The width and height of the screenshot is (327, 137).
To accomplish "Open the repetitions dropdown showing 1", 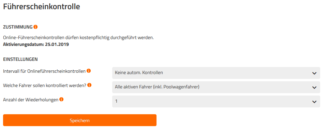I will pyautogui.click(x=216, y=101).
